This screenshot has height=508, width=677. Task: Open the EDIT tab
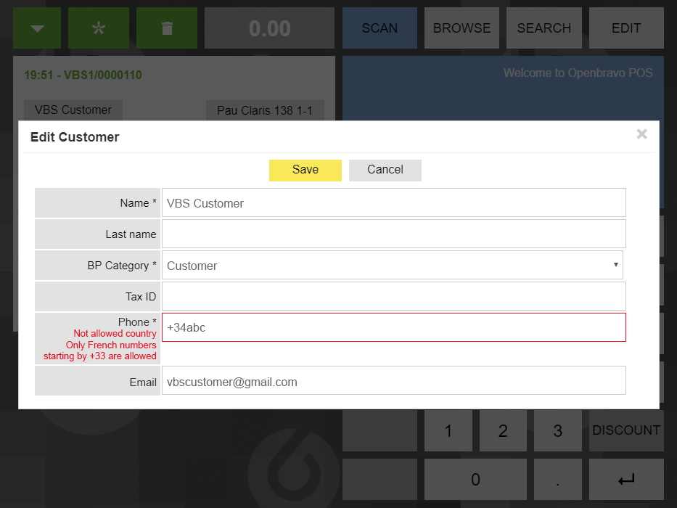click(x=626, y=28)
